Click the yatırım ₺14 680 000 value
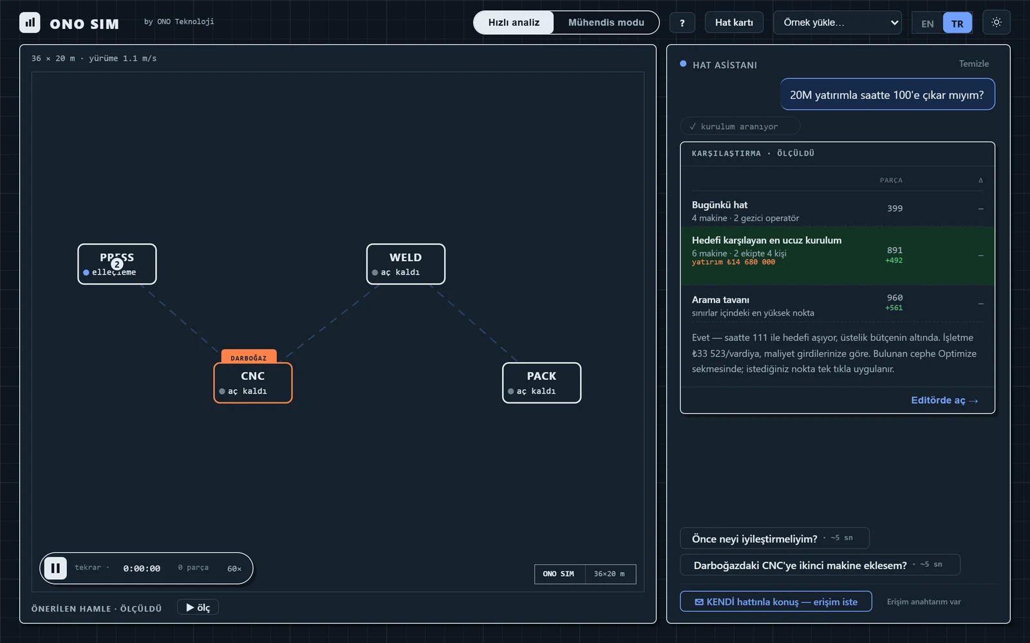 click(733, 262)
